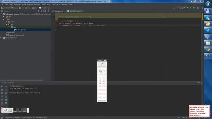Click the GoogleTest breadcrumb in navigation bar

click(44, 8)
